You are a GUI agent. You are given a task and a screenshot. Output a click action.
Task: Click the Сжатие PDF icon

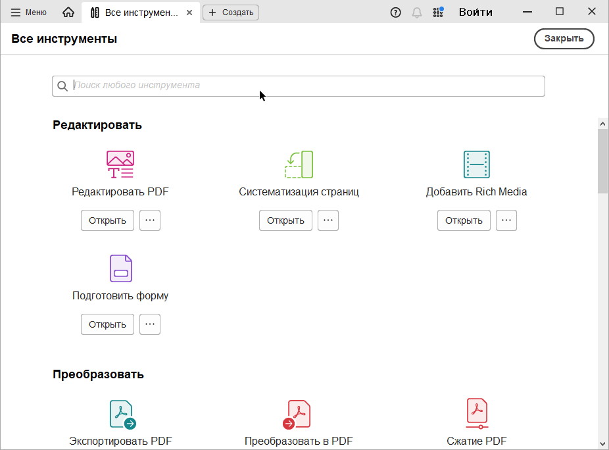pyautogui.click(x=476, y=414)
